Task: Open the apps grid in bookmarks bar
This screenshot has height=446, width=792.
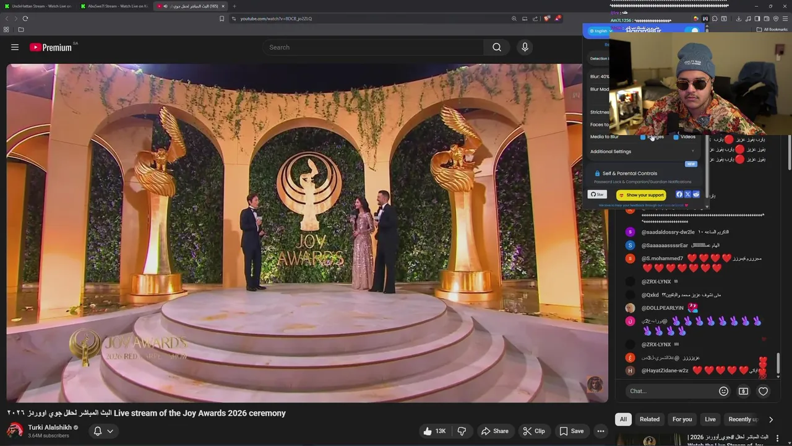Action: [x=6, y=29]
